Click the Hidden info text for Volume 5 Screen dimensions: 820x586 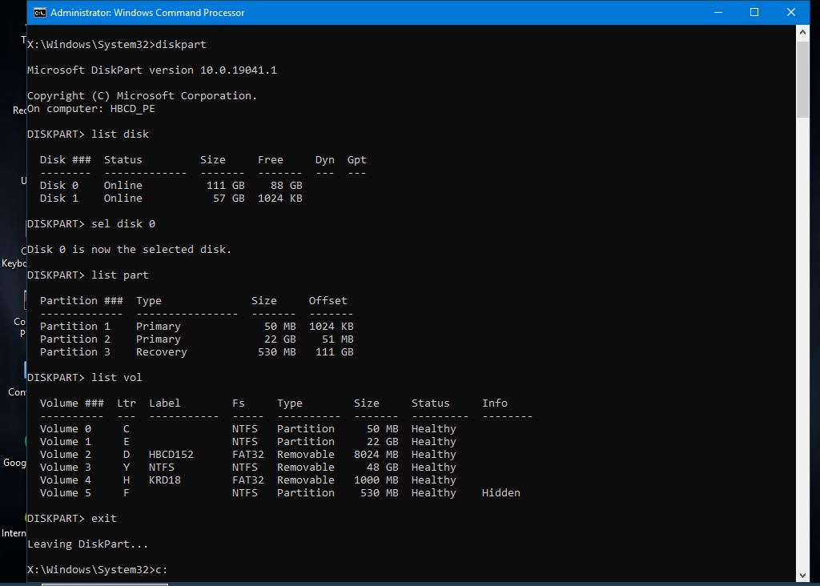(500, 492)
